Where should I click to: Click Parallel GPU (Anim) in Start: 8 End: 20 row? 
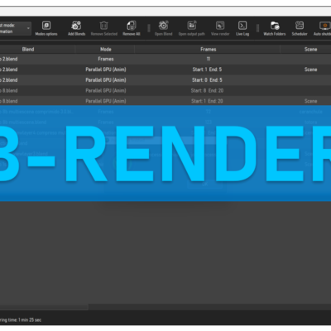106,90
